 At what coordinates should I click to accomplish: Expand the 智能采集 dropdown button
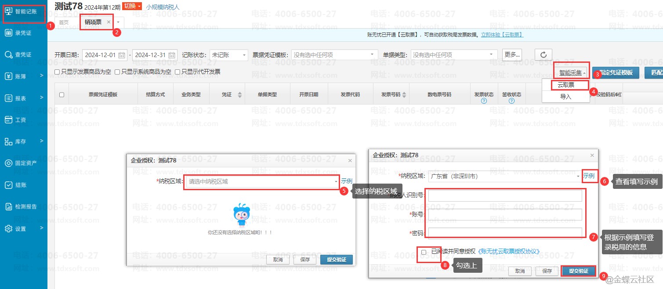click(572, 72)
